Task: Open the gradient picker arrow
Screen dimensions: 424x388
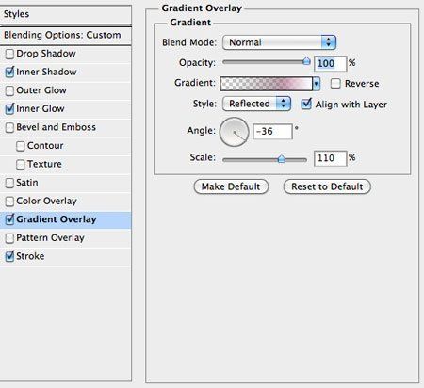Action: [317, 84]
